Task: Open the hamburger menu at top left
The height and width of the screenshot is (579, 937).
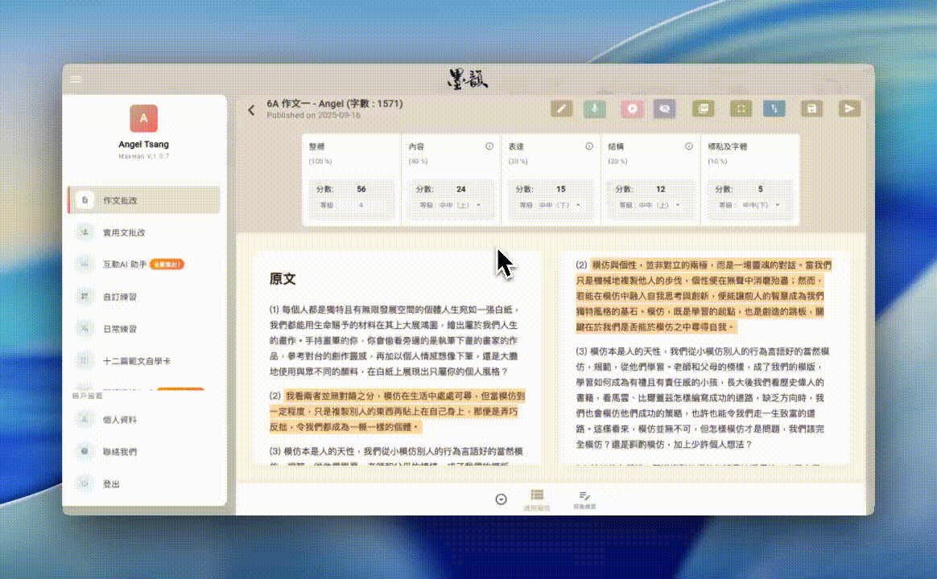Action: pos(75,79)
